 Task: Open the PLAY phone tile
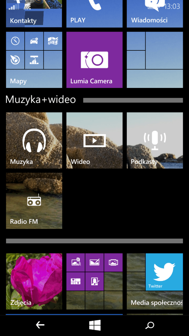[94, 14]
